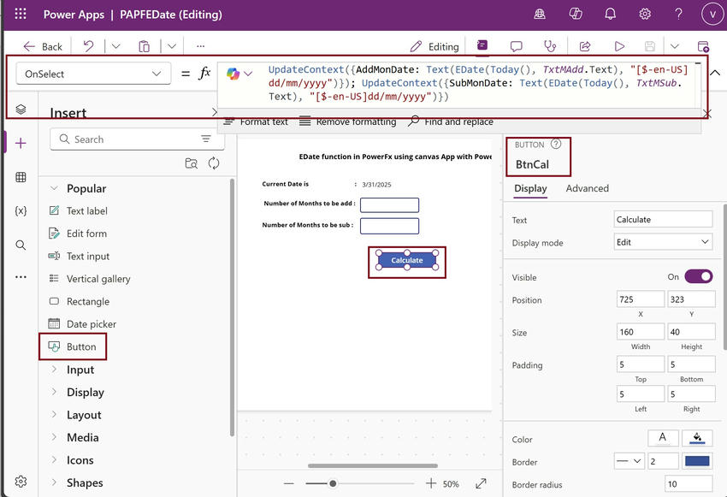Click the Border color swatch
Viewport: 727px width, 497px height.
click(697, 461)
